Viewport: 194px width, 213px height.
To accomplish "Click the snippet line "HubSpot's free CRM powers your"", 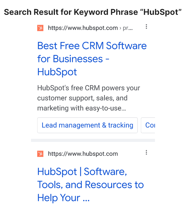I will (89, 88).
